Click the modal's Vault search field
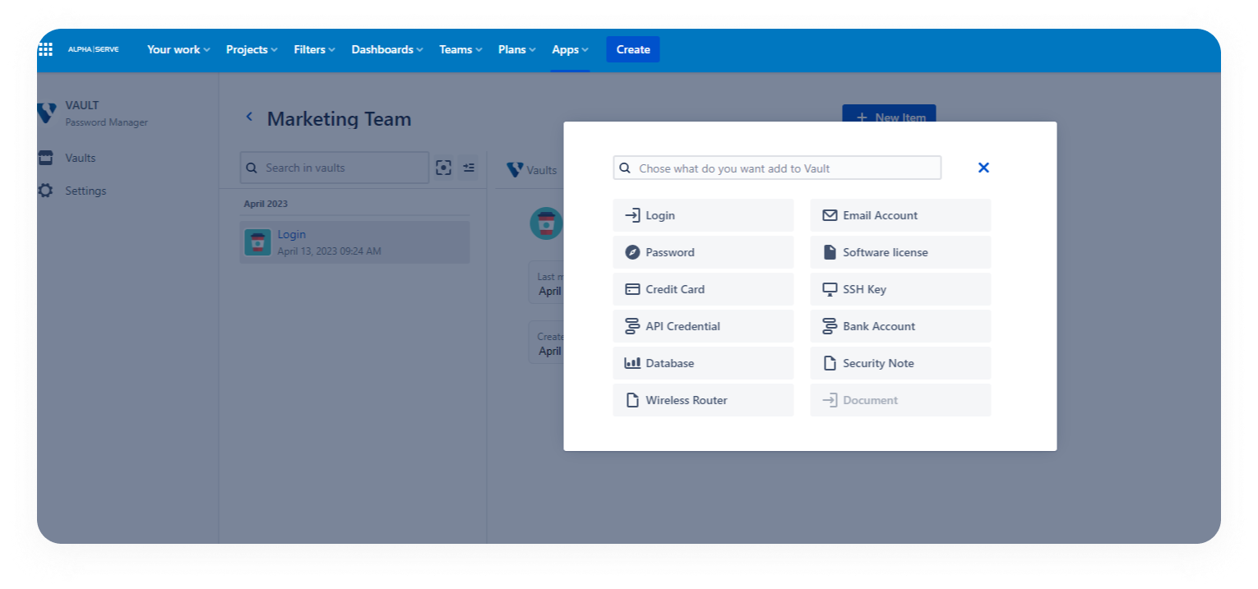The image size is (1258, 589). [x=776, y=168]
